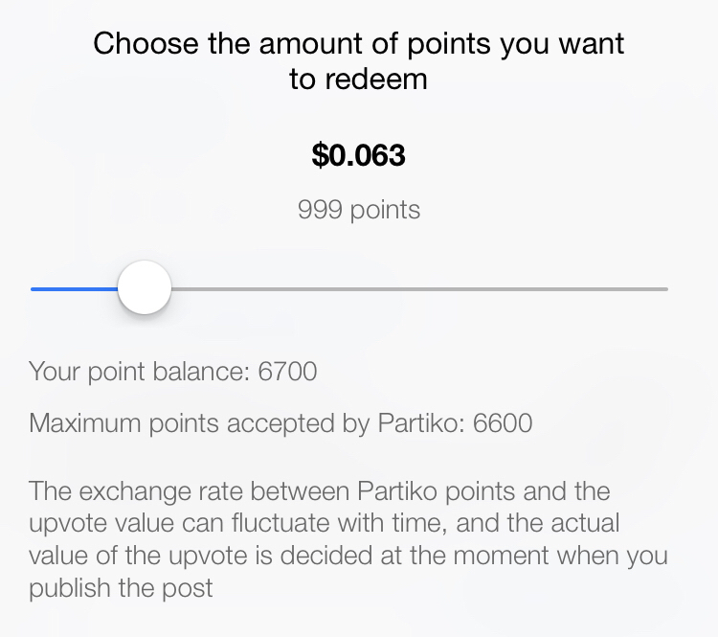Click "Maximum points accepted by Partiko" label
The height and width of the screenshot is (637, 718).
[249, 422]
